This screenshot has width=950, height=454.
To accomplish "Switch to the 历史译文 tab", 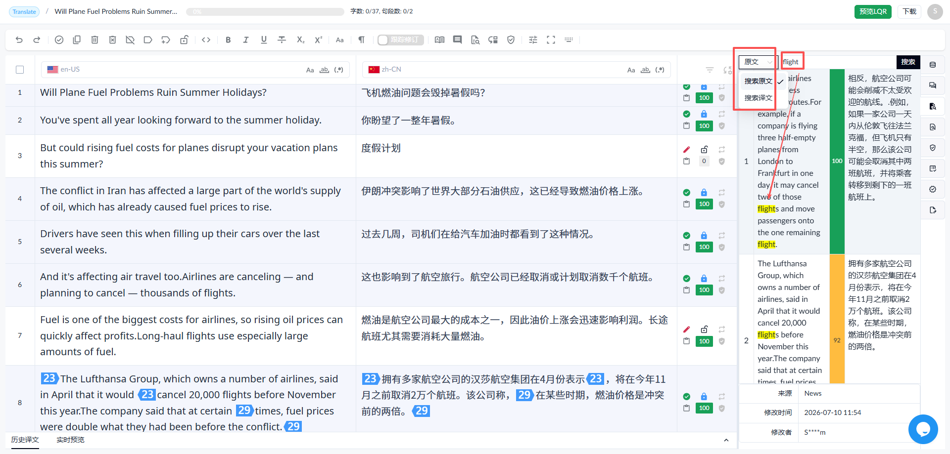I will [25, 440].
